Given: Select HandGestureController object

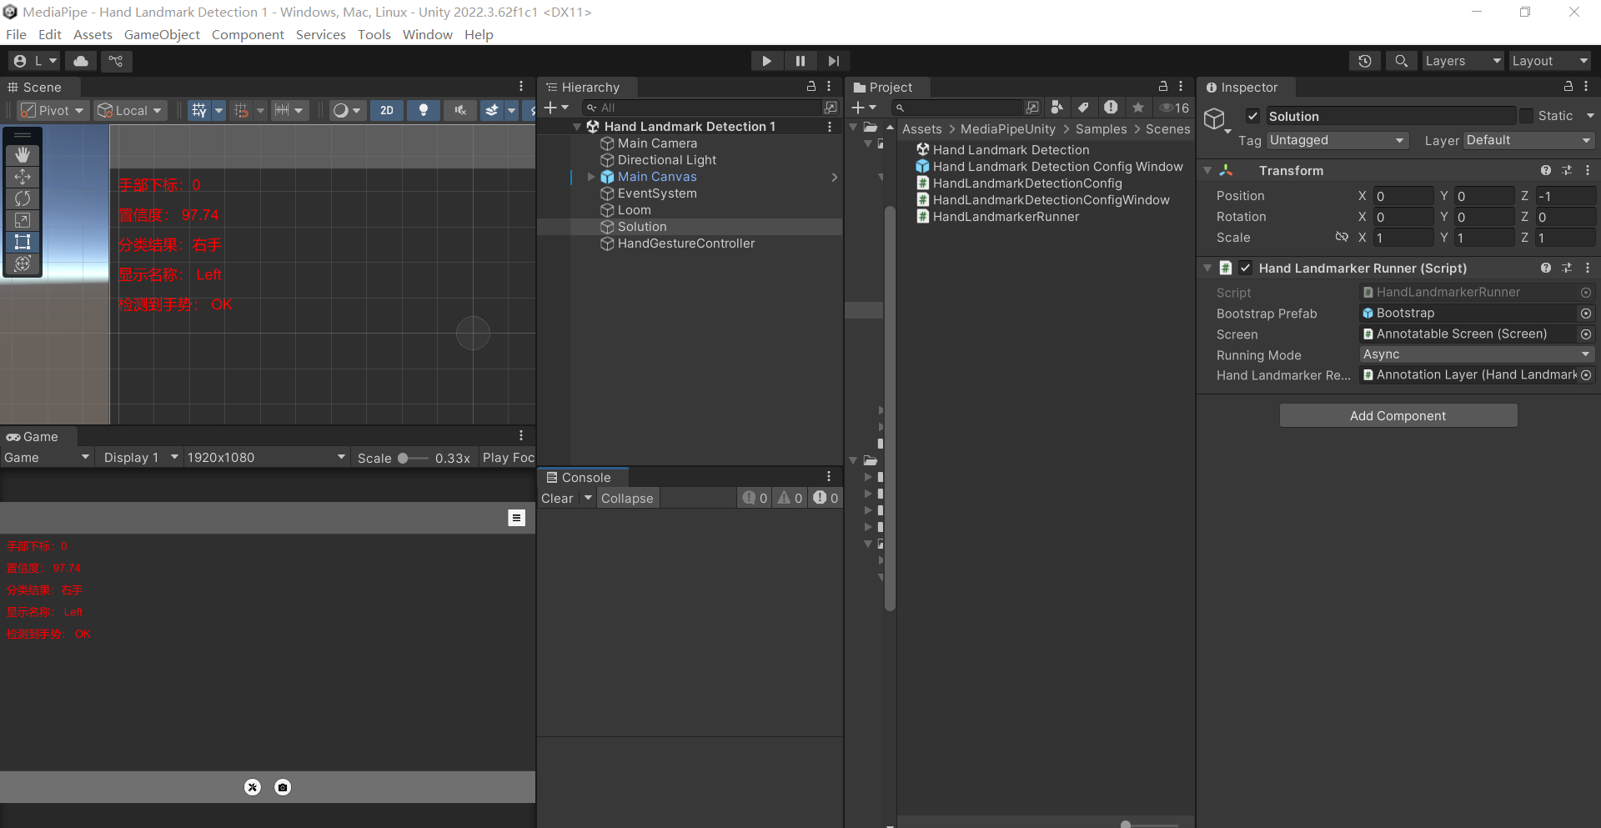Looking at the screenshot, I should (685, 243).
